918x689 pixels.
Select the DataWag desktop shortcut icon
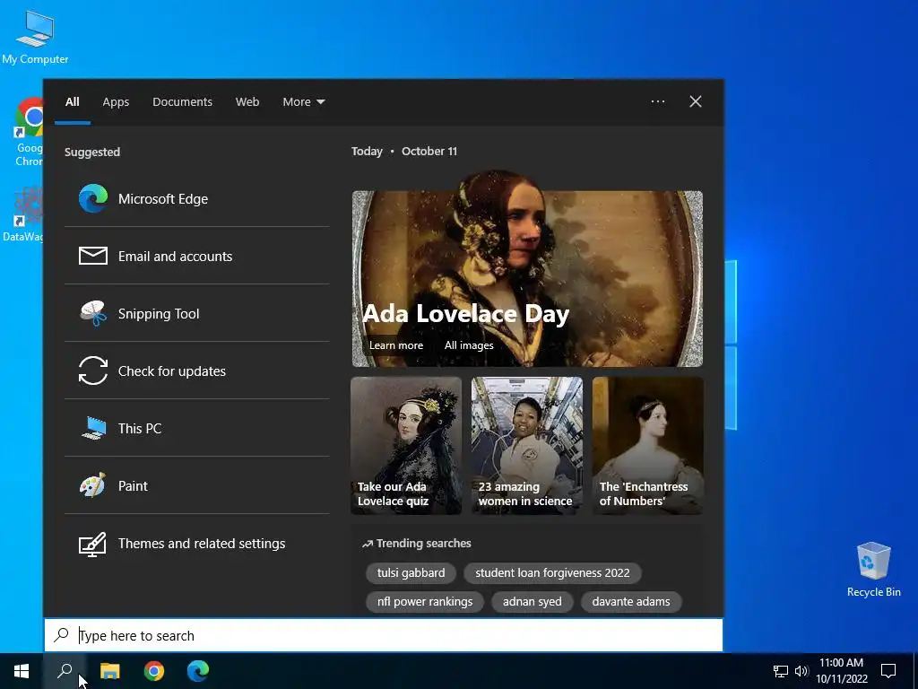(x=22, y=214)
